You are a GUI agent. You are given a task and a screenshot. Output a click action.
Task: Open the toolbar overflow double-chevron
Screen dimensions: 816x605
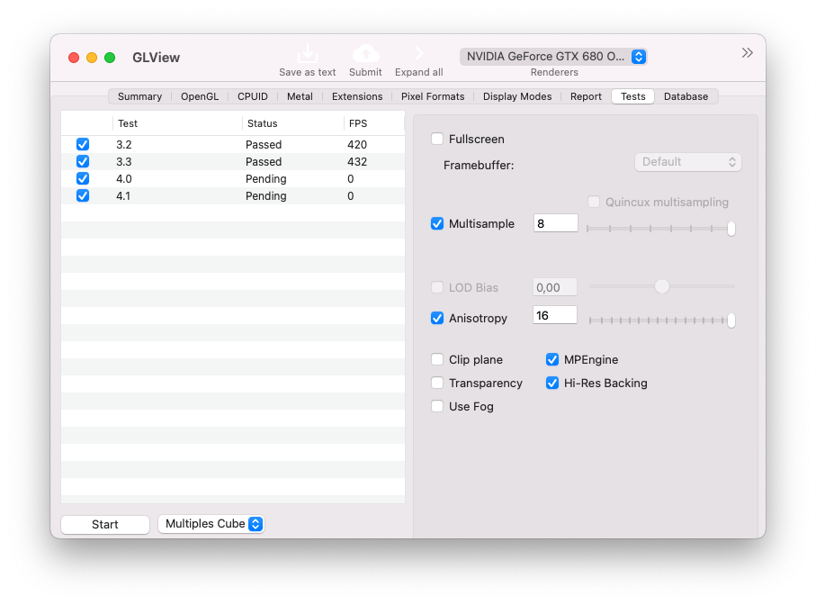pyautogui.click(x=748, y=52)
